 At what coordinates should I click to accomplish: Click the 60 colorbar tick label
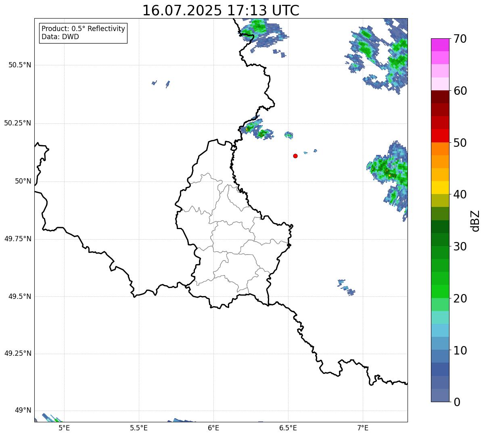460,91
